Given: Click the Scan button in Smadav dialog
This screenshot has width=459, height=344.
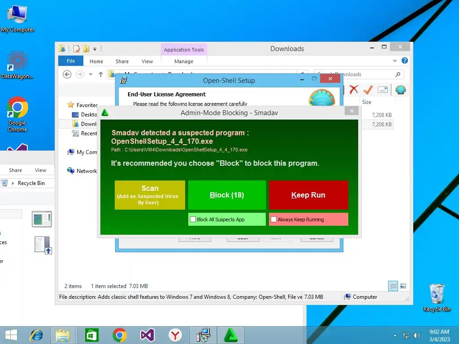Looking at the screenshot, I should click(150, 195).
